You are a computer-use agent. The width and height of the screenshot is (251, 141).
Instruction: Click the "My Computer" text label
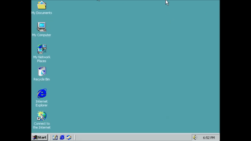click(42, 35)
